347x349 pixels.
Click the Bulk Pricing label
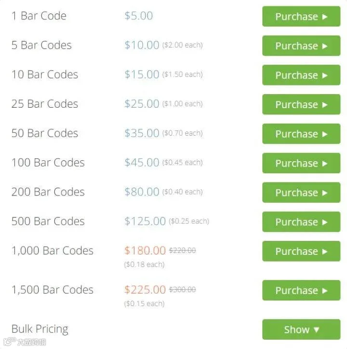click(x=40, y=329)
